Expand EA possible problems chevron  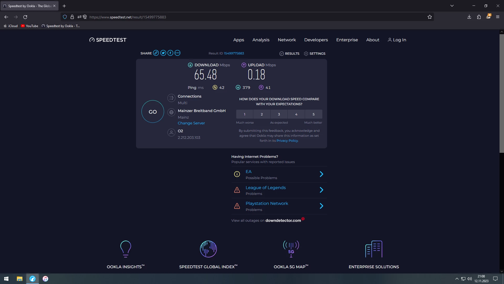point(321,174)
